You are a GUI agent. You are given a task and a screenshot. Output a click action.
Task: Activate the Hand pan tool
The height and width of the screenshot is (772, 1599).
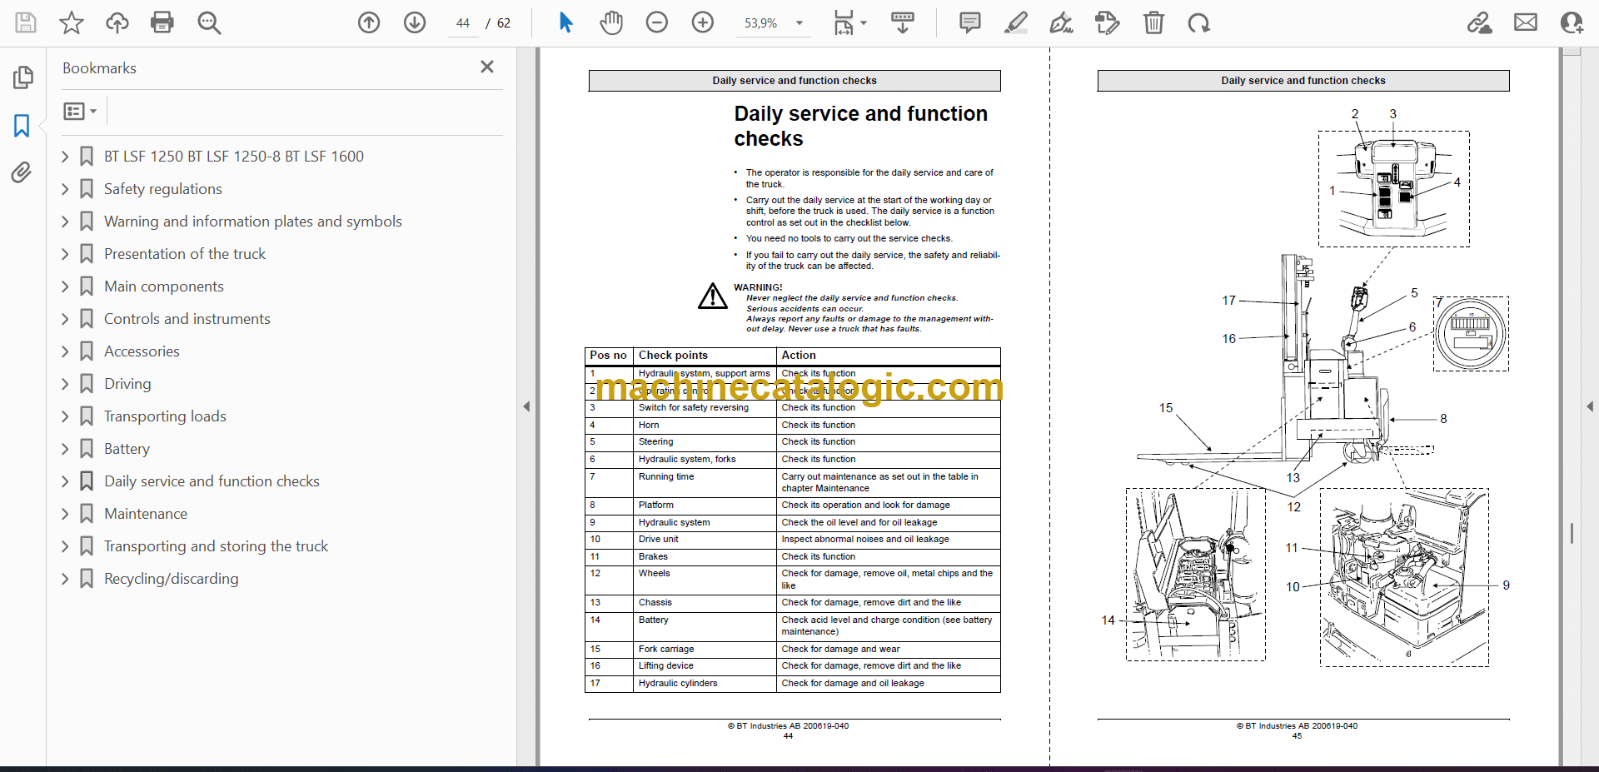click(x=611, y=22)
